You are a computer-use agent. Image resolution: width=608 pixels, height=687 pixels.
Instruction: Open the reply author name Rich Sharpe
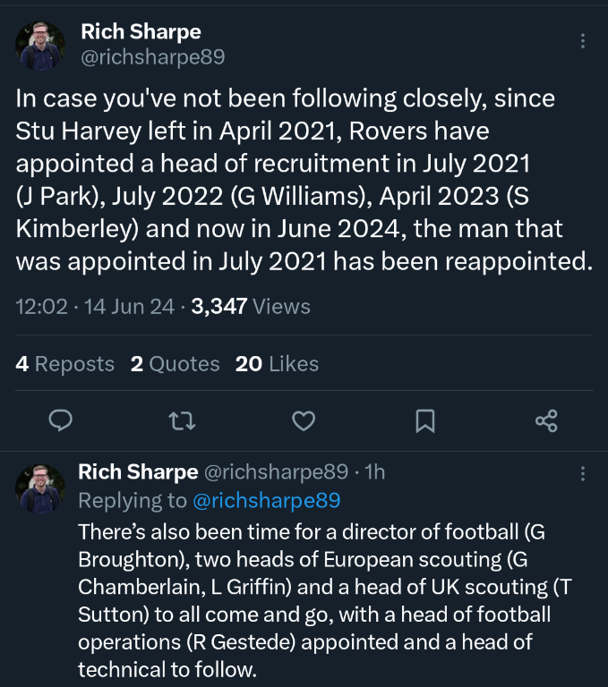click(138, 472)
